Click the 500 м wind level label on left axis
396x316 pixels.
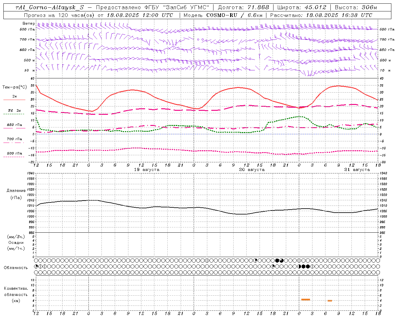pyautogui.click(x=29, y=60)
